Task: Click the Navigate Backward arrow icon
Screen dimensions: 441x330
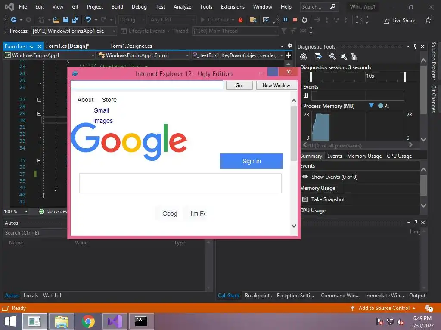Action: click(13, 20)
